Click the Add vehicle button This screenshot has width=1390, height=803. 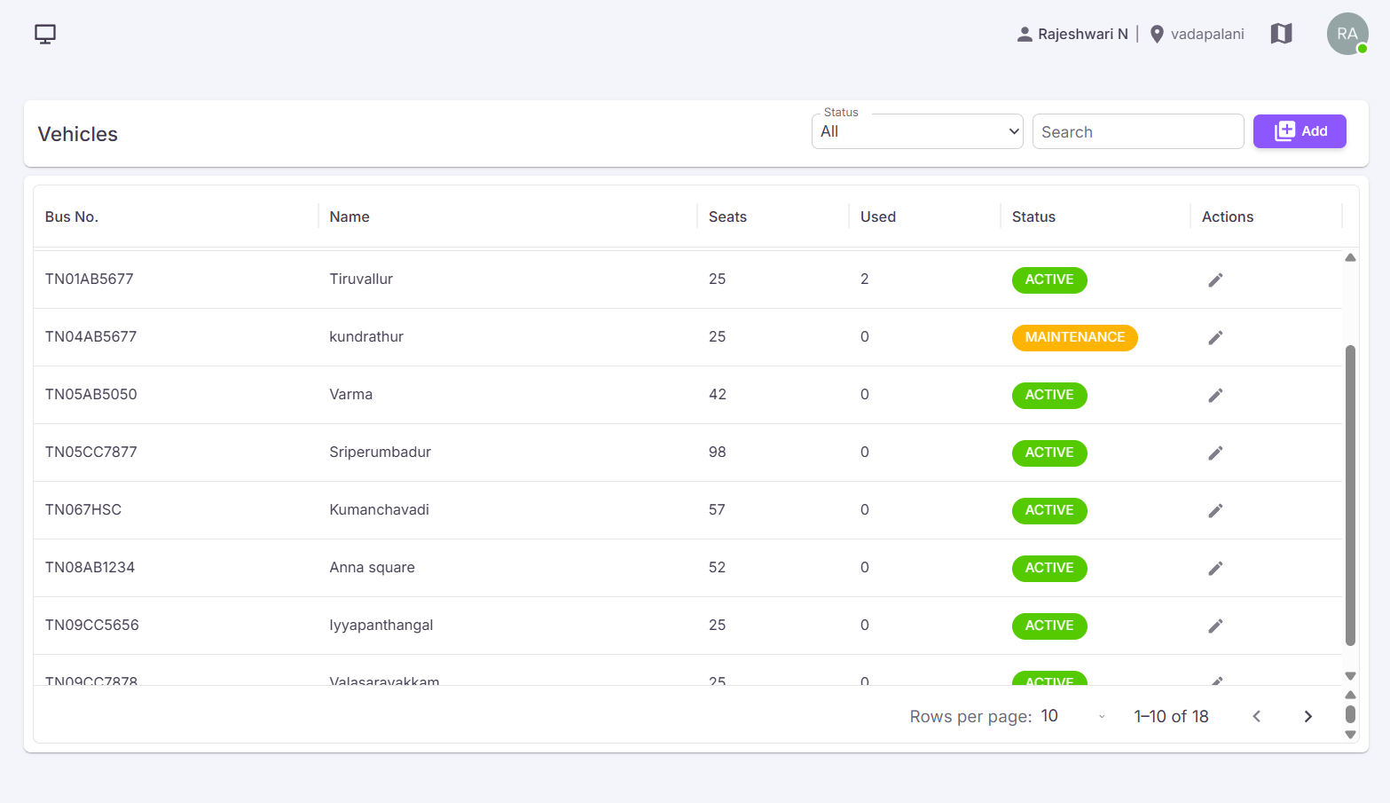point(1300,131)
